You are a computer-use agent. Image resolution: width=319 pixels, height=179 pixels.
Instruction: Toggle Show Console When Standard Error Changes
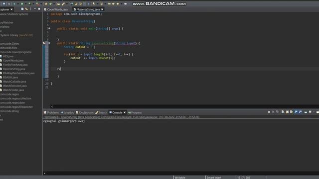pyautogui.click(x=300, y=112)
